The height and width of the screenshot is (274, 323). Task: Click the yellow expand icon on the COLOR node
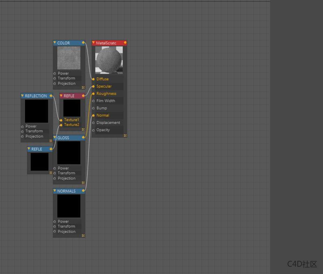(83, 87)
